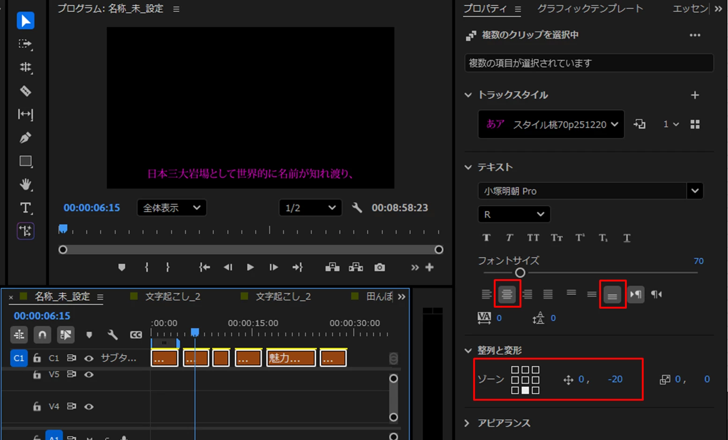Select the Pen tool
728x440 pixels.
(x=25, y=137)
